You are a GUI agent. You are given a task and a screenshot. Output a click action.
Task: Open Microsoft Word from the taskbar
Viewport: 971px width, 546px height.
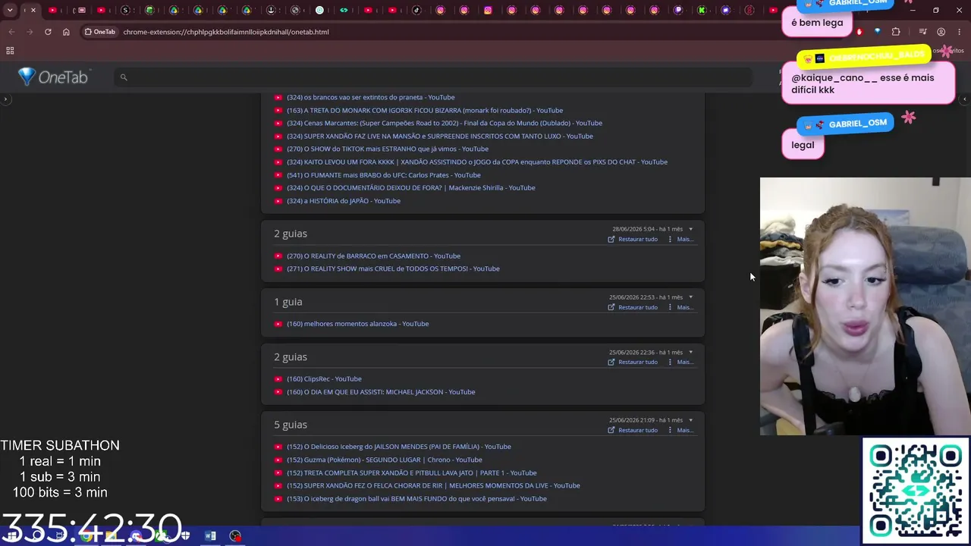click(210, 536)
